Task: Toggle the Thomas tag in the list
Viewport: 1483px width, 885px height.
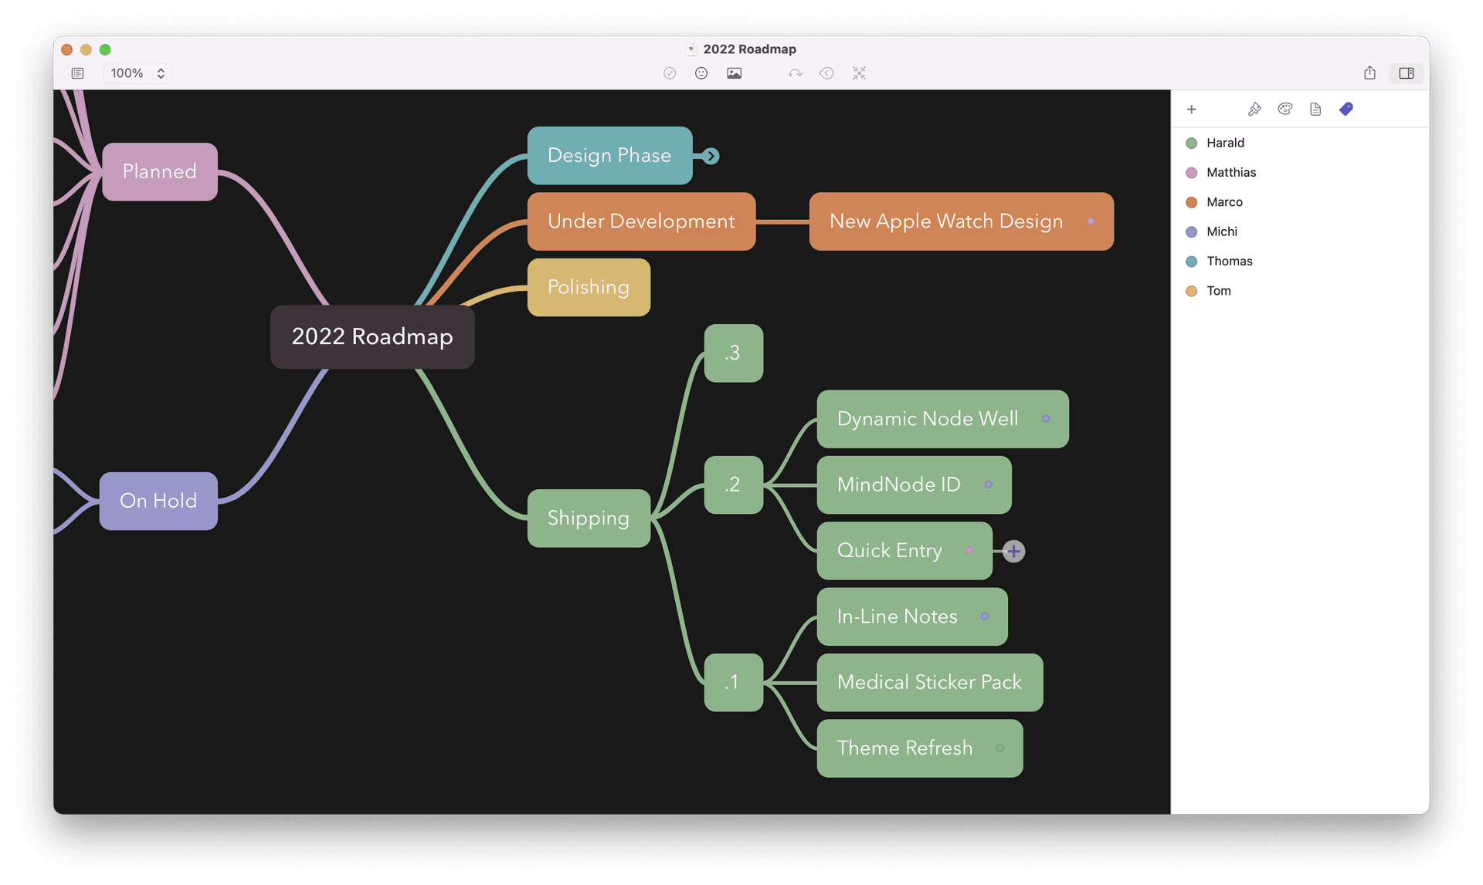Action: tap(1230, 261)
